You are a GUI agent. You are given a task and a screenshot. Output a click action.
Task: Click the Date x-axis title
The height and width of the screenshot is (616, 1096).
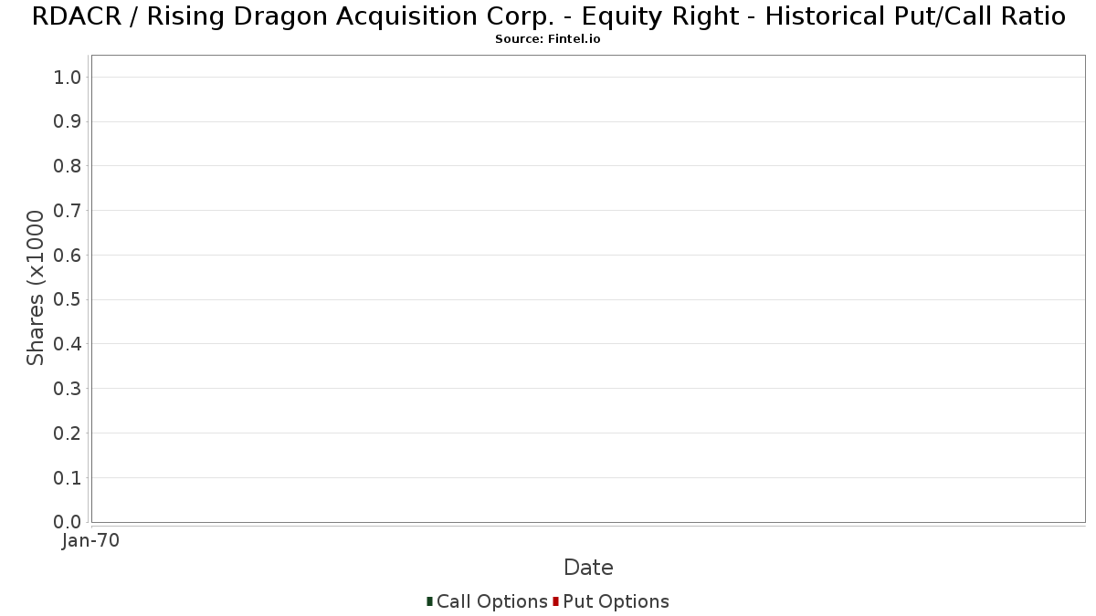click(588, 568)
